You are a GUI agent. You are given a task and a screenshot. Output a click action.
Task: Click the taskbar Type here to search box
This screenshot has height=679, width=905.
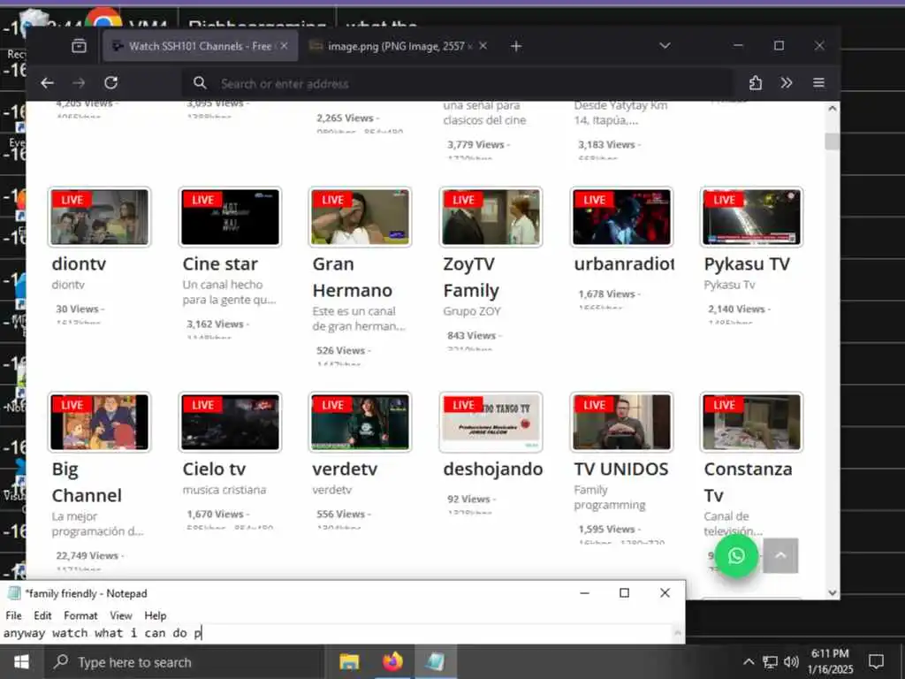point(185,662)
